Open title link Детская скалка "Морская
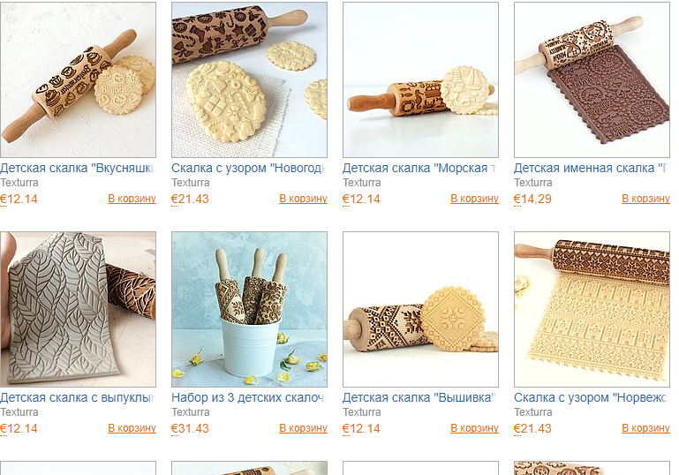Screen dimensions: 679x475 coord(419,168)
